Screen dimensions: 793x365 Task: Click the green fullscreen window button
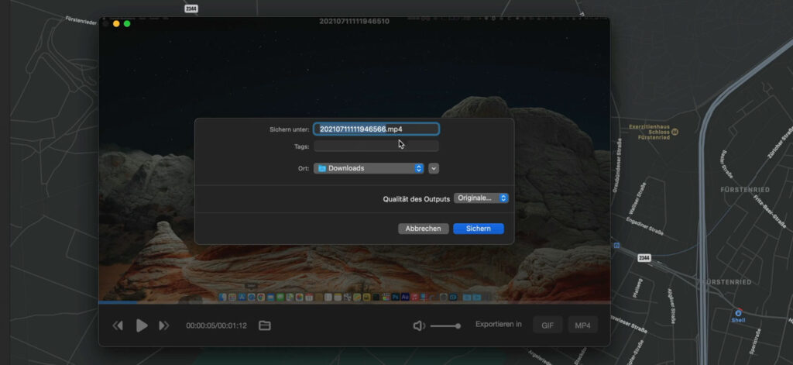coord(127,24)
